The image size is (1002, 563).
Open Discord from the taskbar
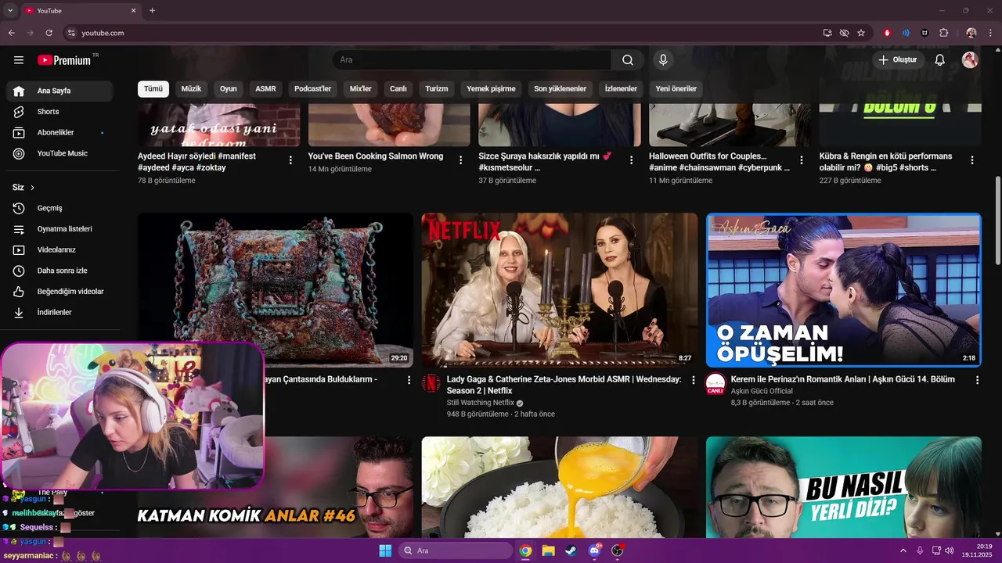pyautogui.click(x=594, y=550)
